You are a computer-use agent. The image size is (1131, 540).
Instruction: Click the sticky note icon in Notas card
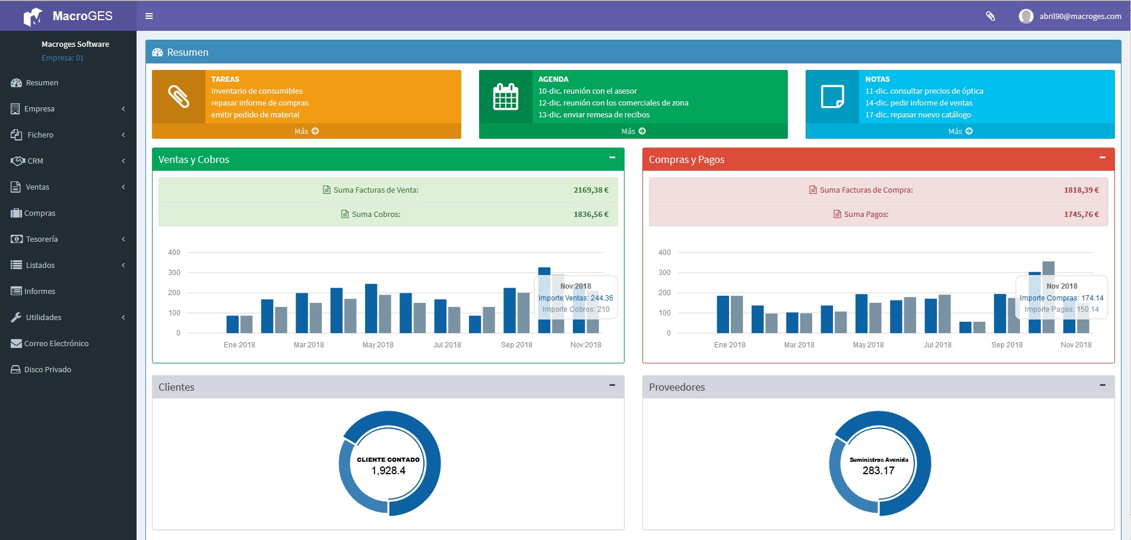point(832,97)
